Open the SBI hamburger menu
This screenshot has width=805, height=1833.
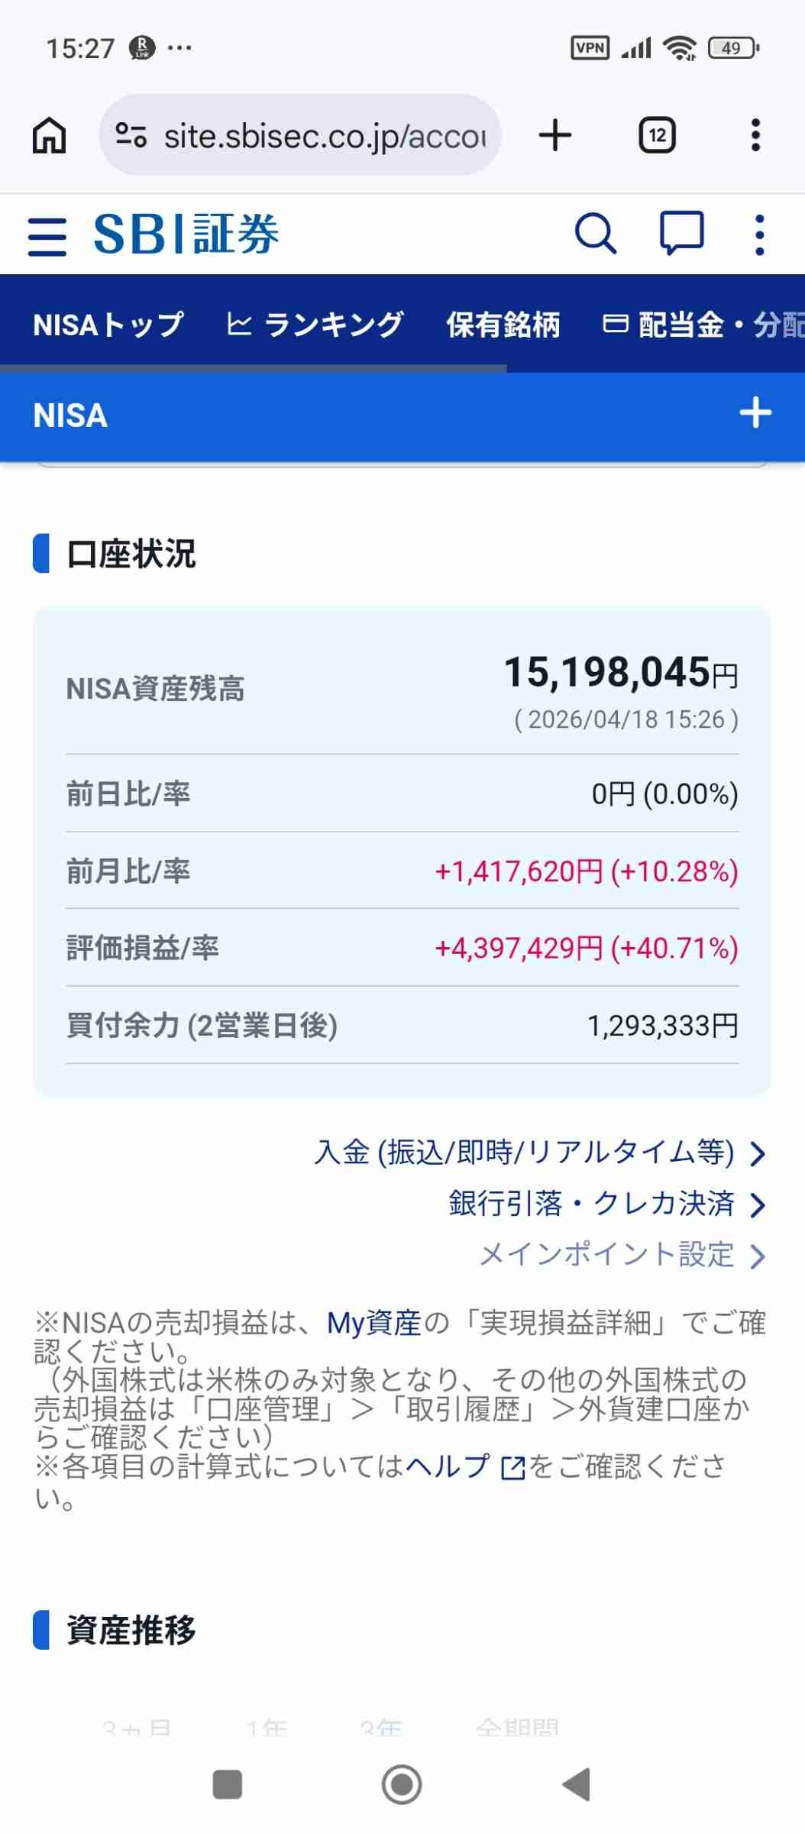tap(47, 235)
